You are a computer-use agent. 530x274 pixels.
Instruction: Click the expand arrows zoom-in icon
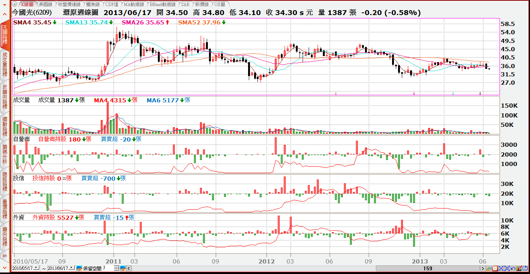[507, 268]
